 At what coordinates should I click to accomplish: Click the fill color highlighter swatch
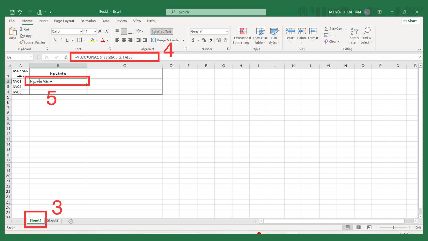[x=92, y=40]
